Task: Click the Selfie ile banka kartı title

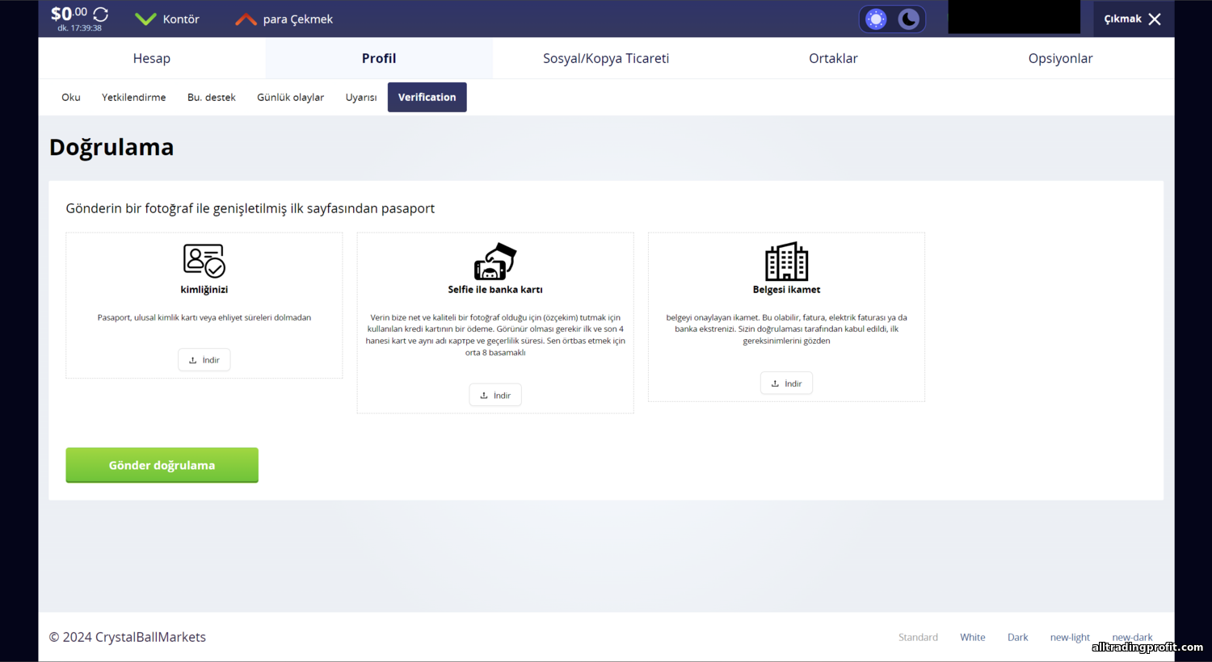Action: [x=495, y=290]
